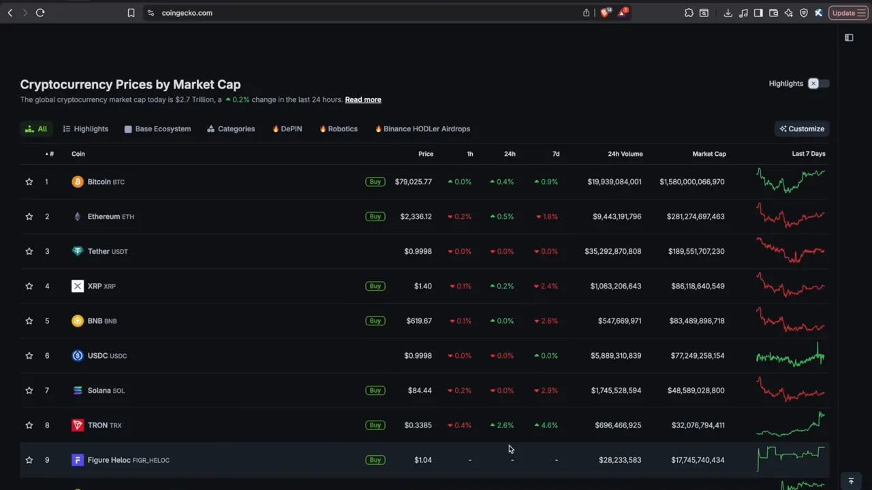This screenshot has height=490, width=872.
Task: Follow the Read more link
Action: 363,99
